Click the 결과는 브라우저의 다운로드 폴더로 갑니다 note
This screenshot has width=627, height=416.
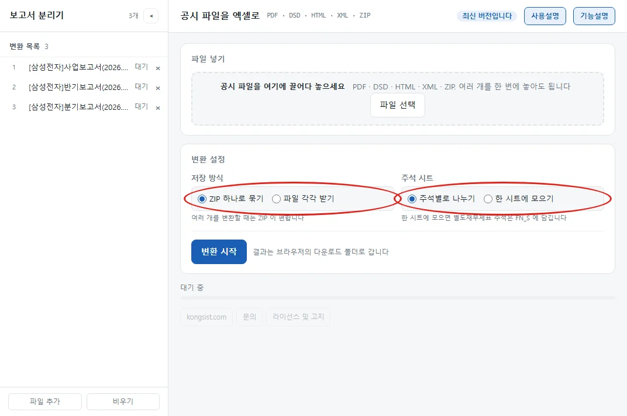[x=321, y=252]
